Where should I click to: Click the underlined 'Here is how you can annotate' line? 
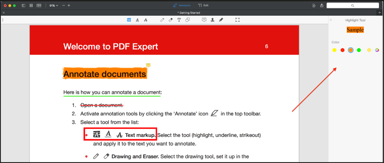click(x=112, y=92)
